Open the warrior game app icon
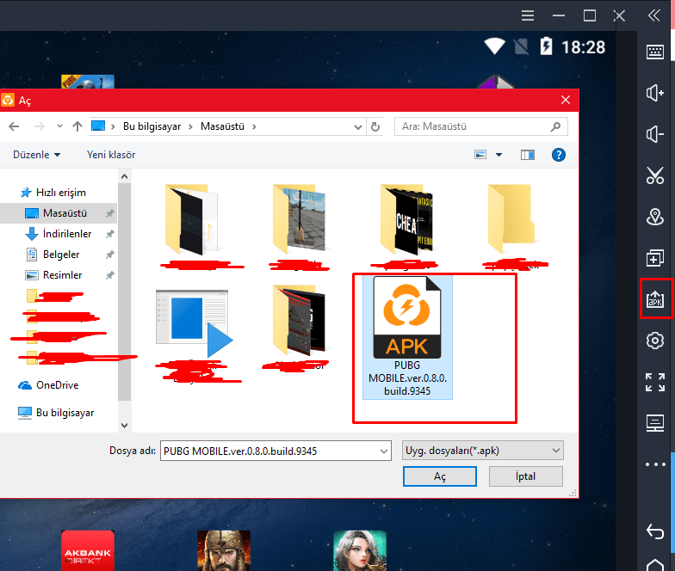This screenshot has height=571, width=675. tap(224, 550)
